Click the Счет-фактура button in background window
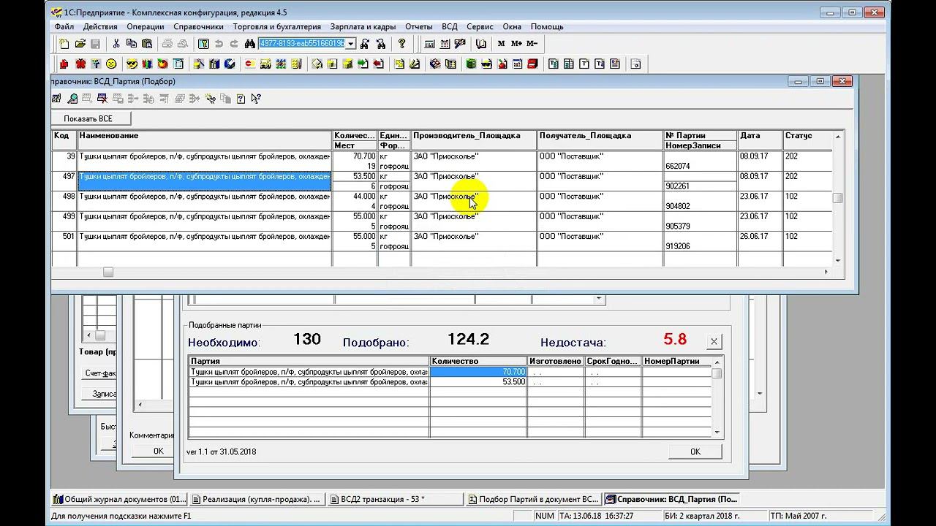Image resolution: width=936 pixels, height=526 pixels. tap(99, 373)
